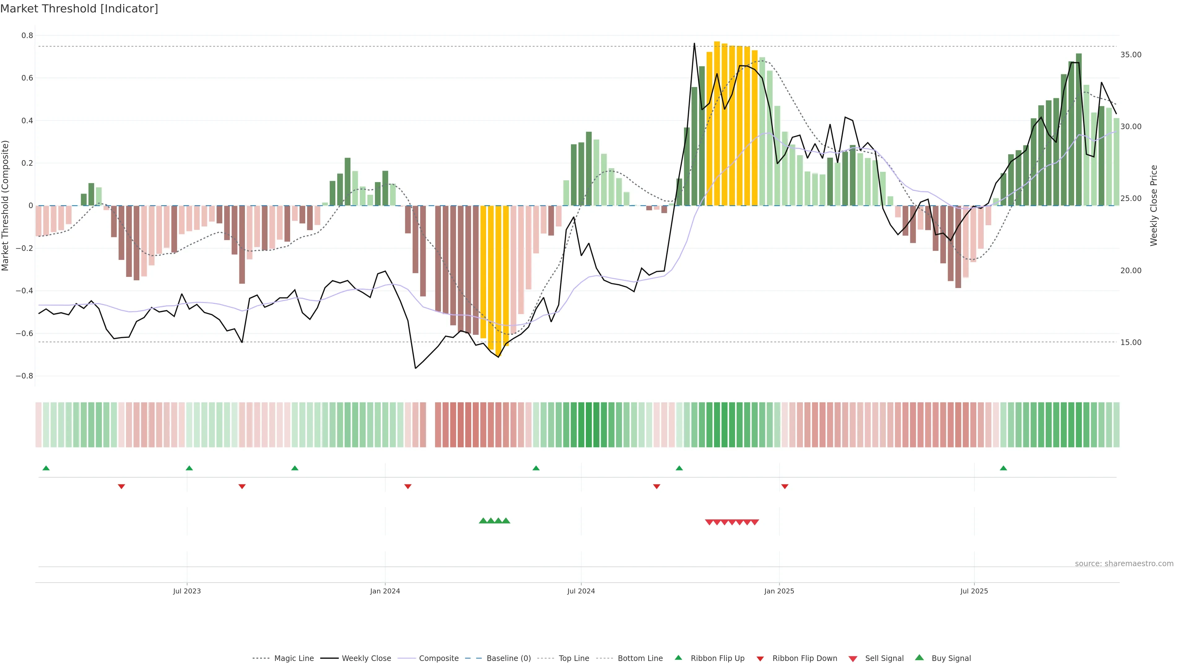Click the Jan 2024 x-axis label

tap(385, 591)
